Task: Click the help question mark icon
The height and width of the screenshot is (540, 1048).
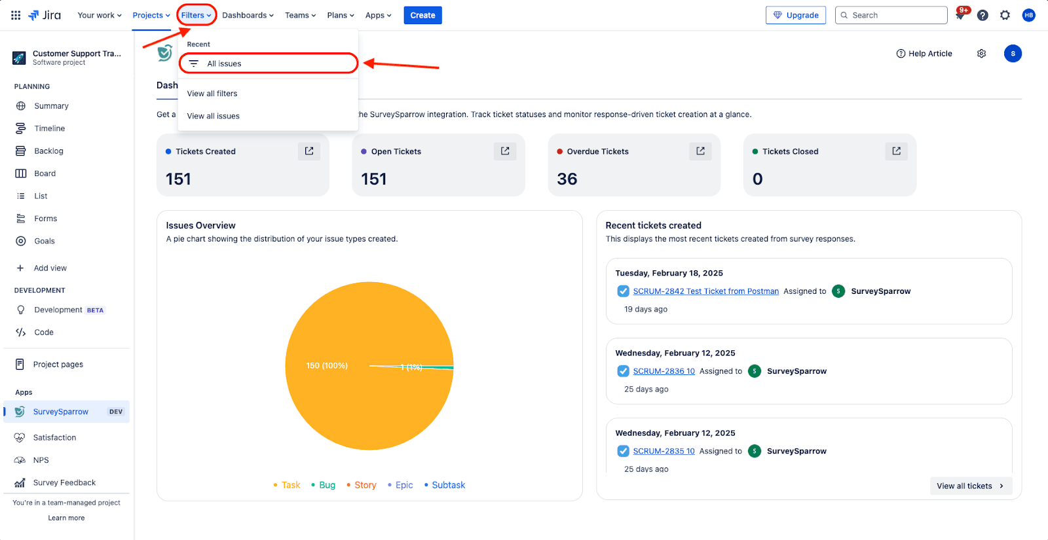Action: (x=982, y=15)
